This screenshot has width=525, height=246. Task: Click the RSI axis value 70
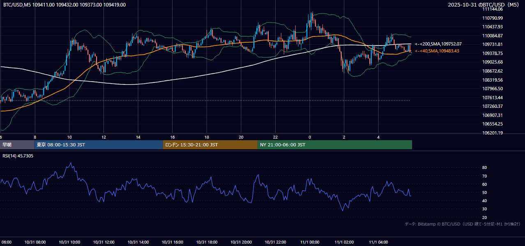click(x=485, y=176)
